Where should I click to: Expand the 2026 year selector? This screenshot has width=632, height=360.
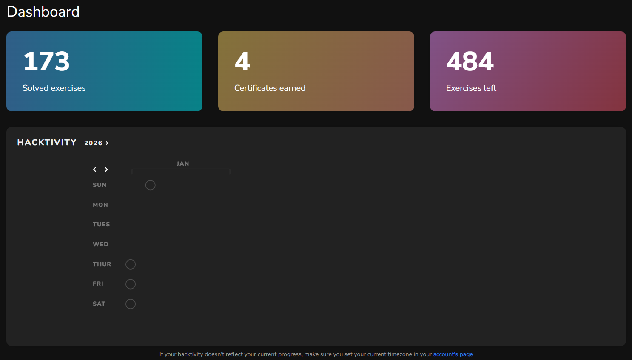point(97,143)
